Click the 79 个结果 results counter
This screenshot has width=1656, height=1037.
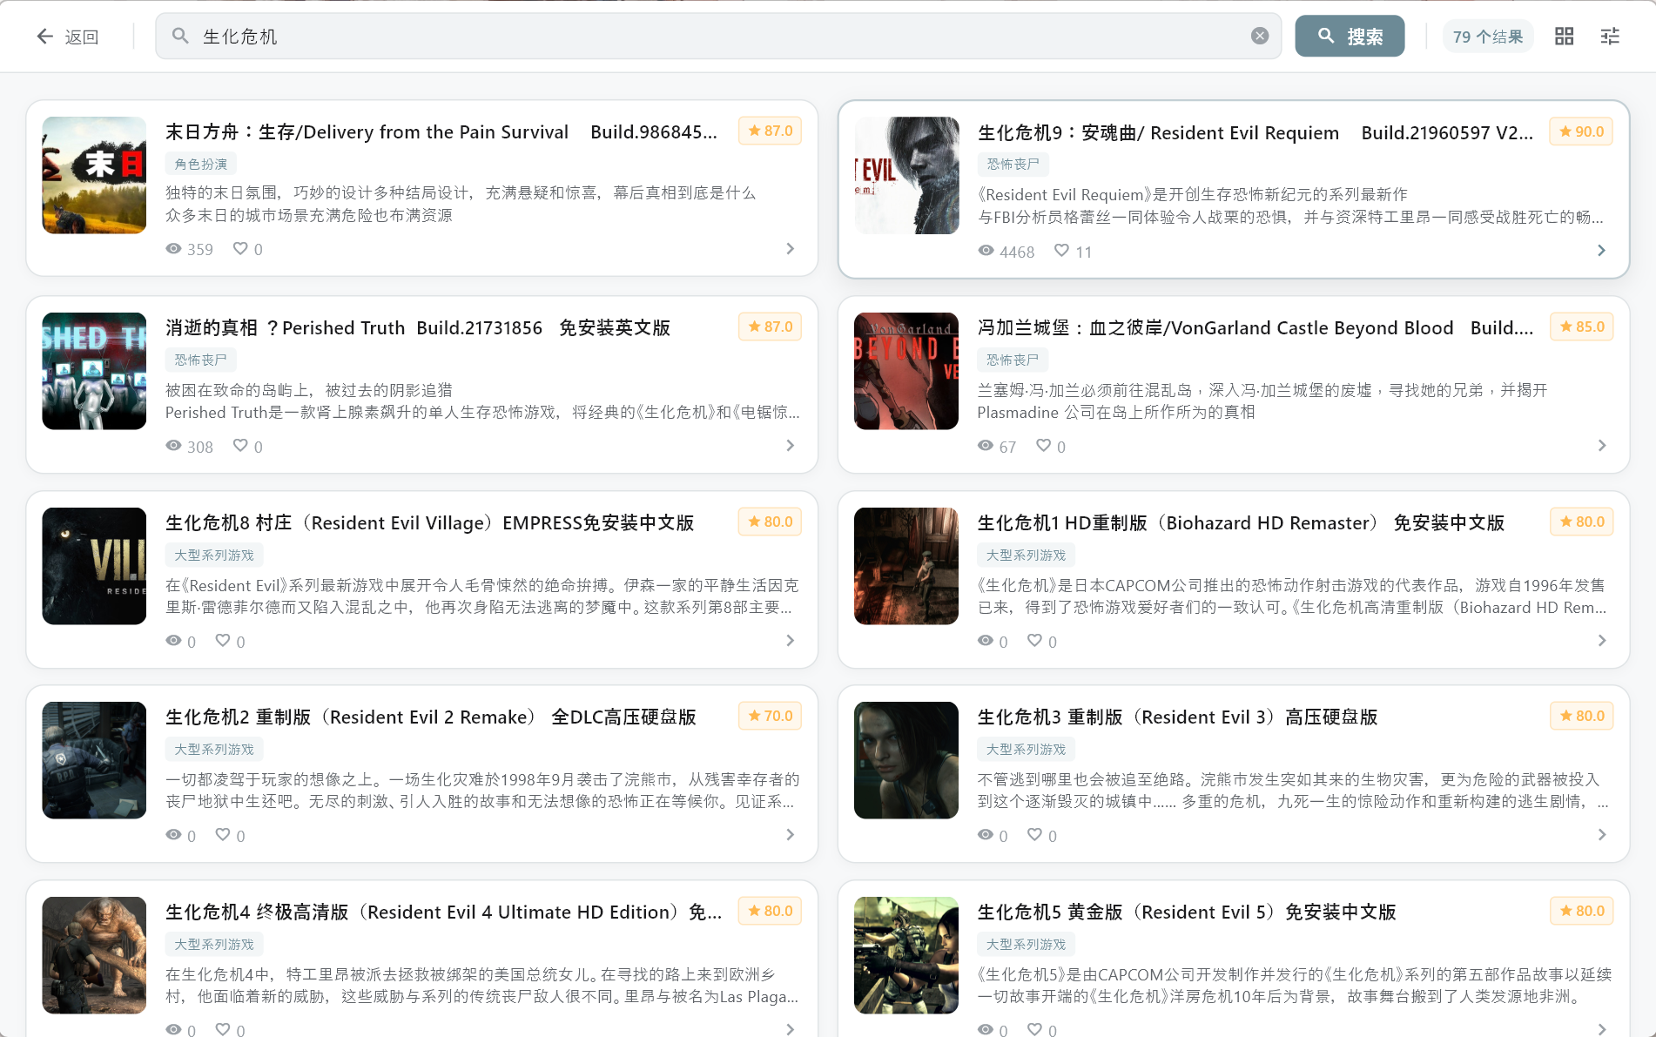(x=1487, y=37)
